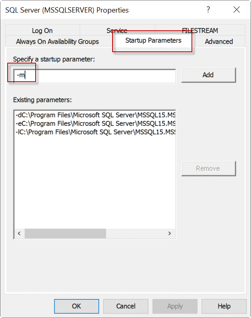Viewport: 251px width, 318px height.
Task: Select the FILESTREAM tab
Action: (200, 30)
